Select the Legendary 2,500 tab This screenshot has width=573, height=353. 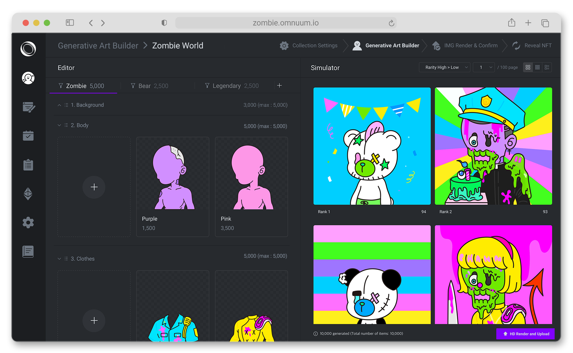point(232,86)
